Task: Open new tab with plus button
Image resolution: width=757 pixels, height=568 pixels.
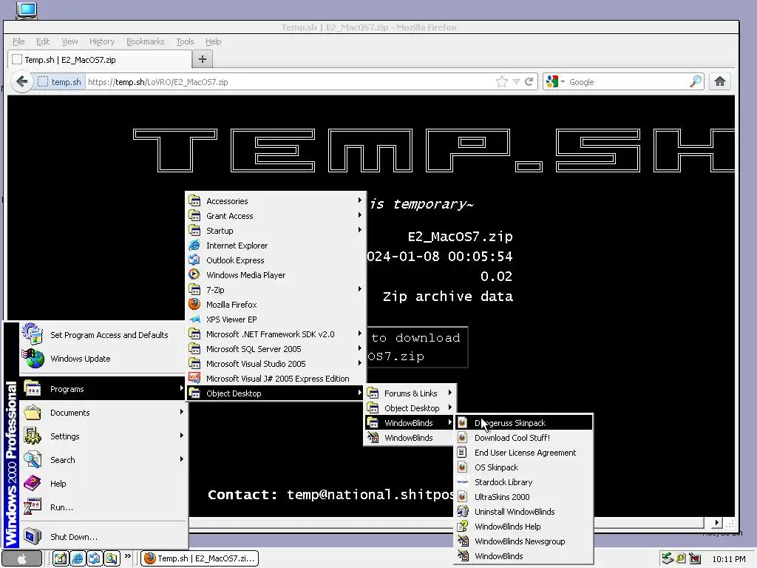Action: pos(203,59)
